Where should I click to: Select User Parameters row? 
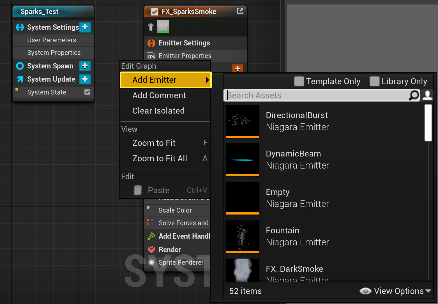point(53,40)
